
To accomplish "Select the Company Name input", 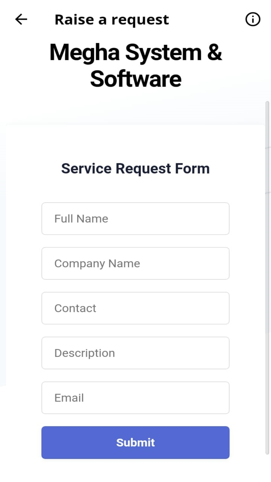I will pos(135,263).
